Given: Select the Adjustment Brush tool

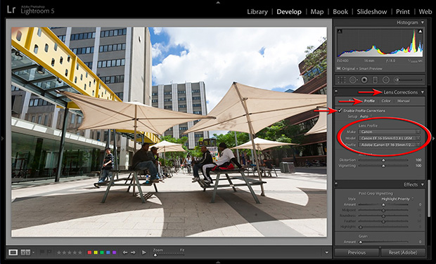Looking at the screenshot, I should tap(397, 80).
